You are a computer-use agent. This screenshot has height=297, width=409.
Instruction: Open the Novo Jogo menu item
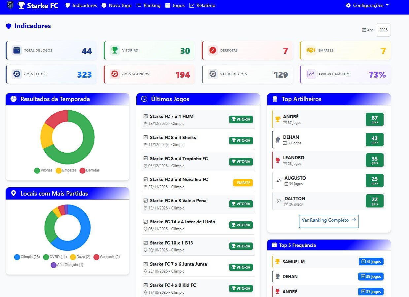coord(116,5)
